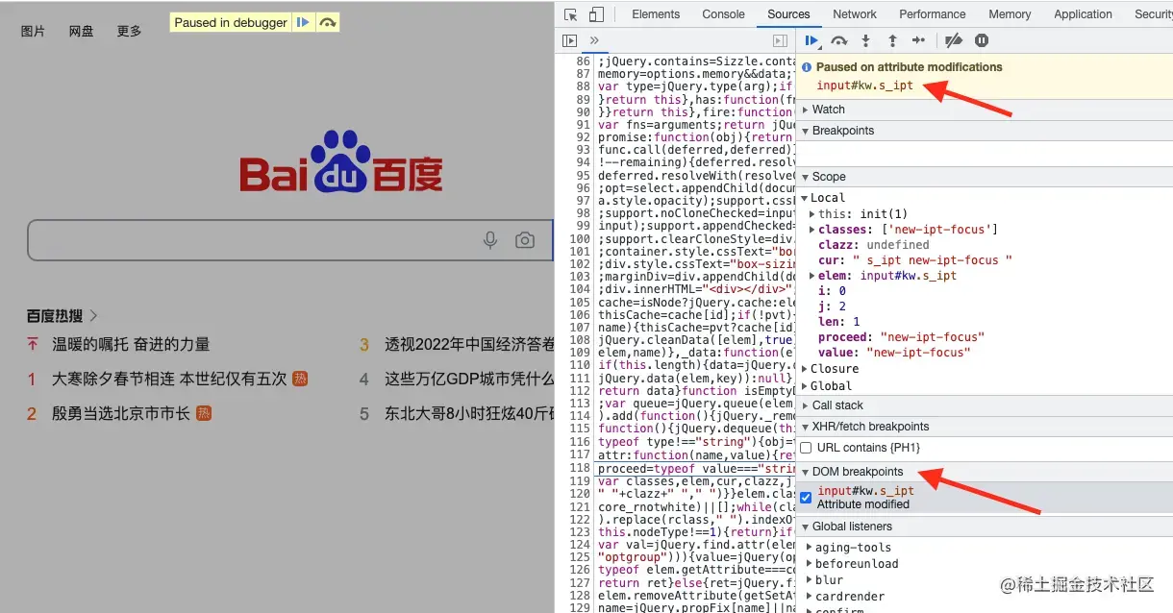Viewport: 1173px width, 613px height.
Task: Select the cur: " s_ipt new-ipt-focus " value
Action: tap(932, 260)
